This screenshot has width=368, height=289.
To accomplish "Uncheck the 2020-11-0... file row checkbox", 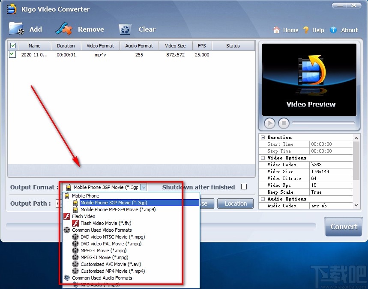I will [x=12, y=54].
